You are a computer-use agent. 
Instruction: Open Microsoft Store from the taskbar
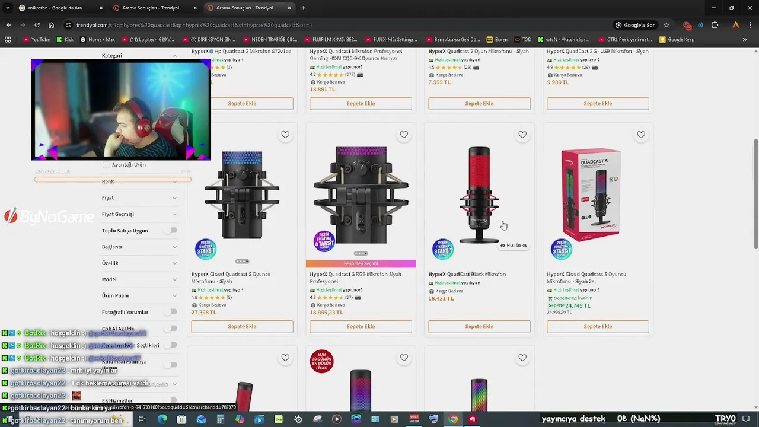pyautogui.click(x=181, y=419)
